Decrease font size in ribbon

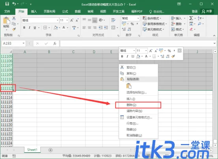(x=77, y=20)
